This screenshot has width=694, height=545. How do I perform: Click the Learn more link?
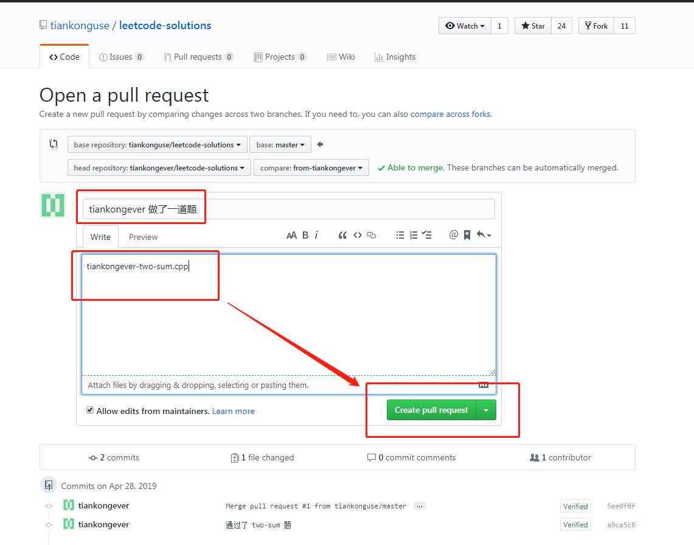click(233, 411)
